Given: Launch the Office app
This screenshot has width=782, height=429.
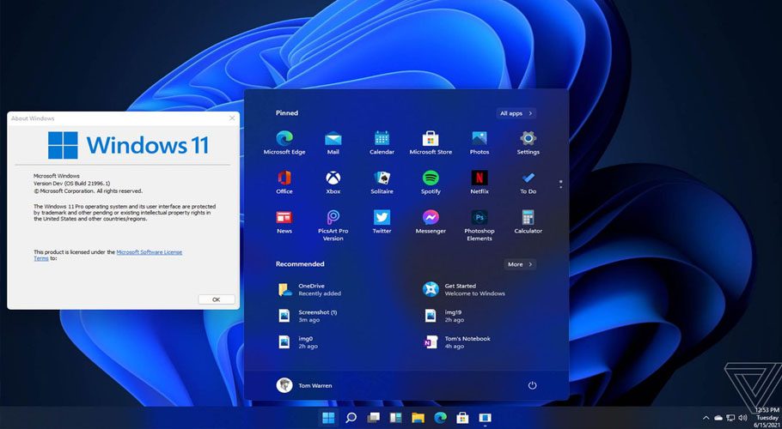Looking at the screenshot, I should tap(284, 182).
